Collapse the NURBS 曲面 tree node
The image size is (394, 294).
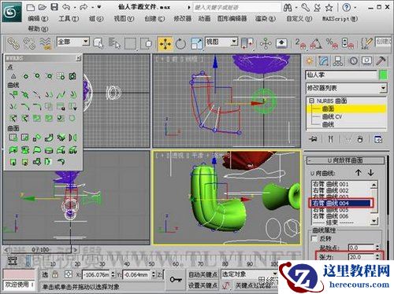point(311,101)
